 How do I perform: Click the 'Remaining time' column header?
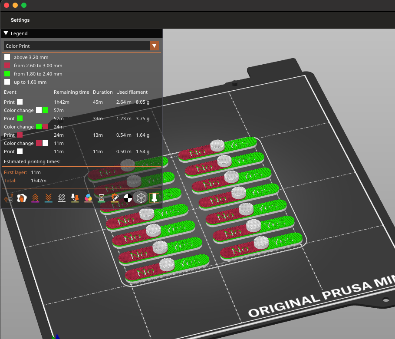point(71,92)
